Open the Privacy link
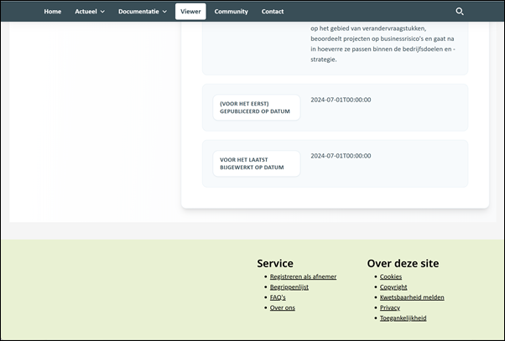The image size is (505, 341). click(x=390, y=307)
